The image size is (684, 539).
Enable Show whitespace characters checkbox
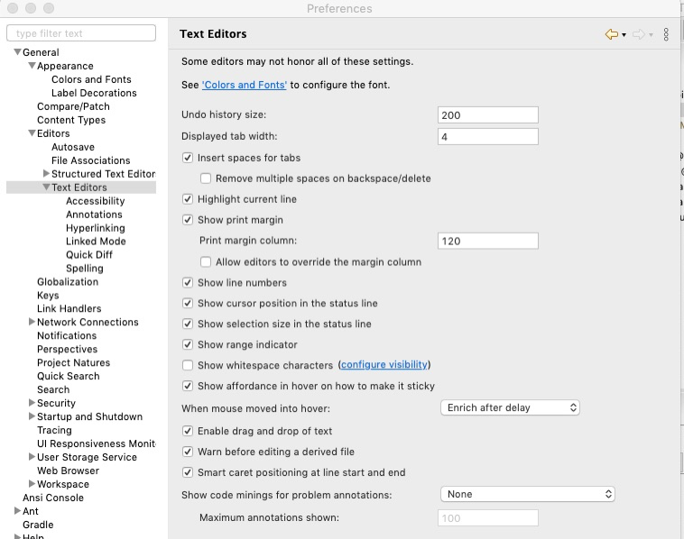click(x=188, y=365)
